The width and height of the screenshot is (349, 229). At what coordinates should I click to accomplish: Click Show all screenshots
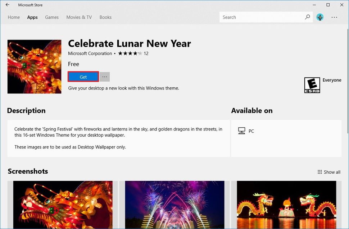pyautogui.click(x=332, y=172)
